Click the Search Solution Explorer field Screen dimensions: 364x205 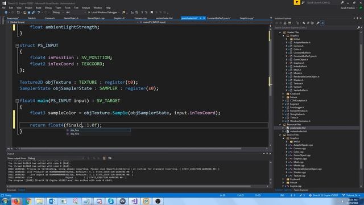tap(315, 28)
